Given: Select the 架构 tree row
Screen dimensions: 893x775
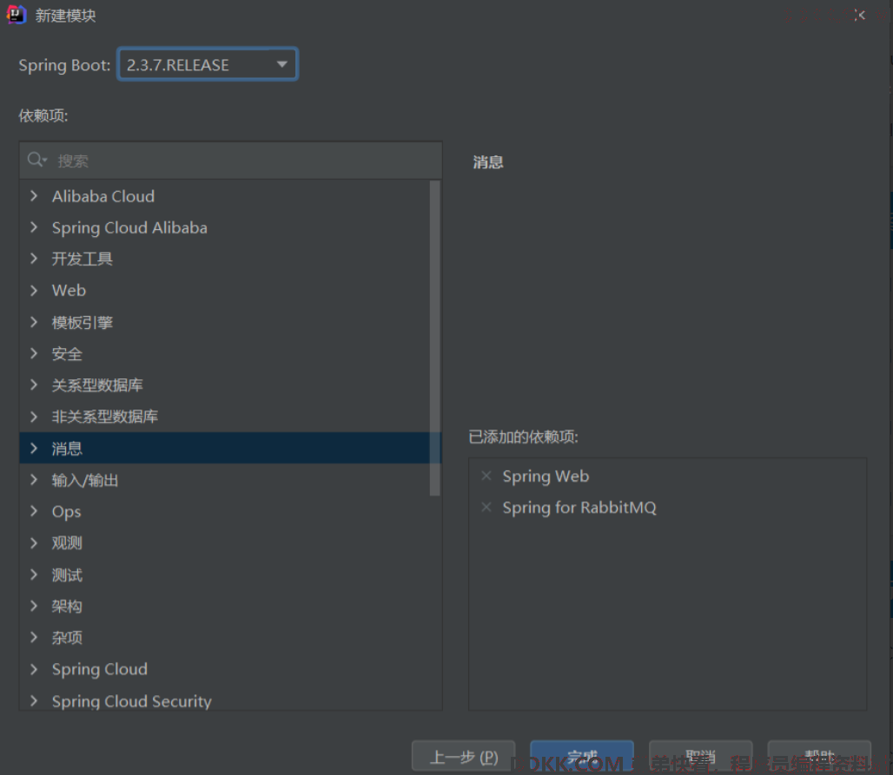Looking at the screenshot, I should (x=225, y=606).
